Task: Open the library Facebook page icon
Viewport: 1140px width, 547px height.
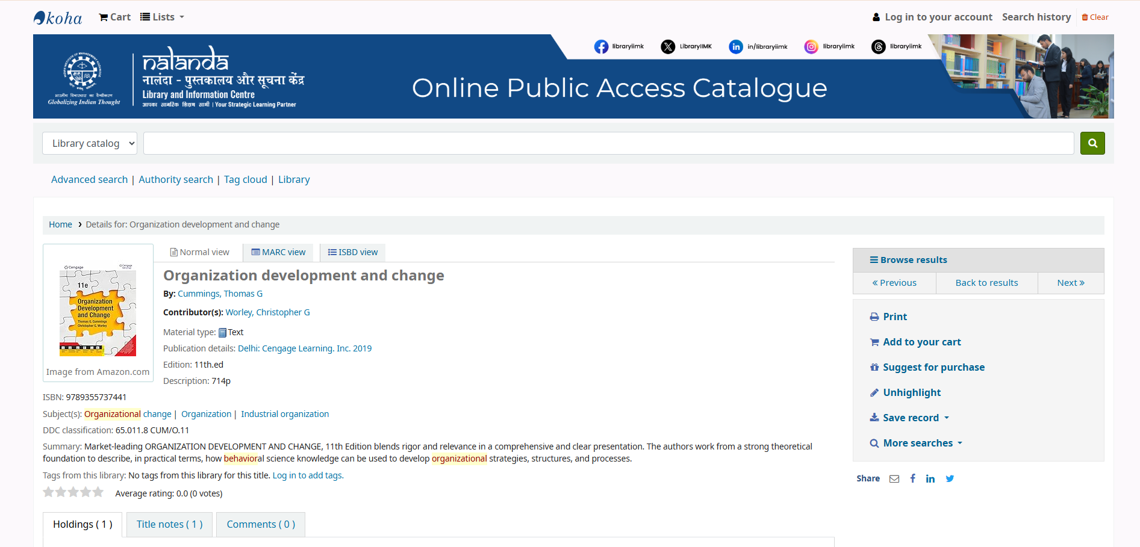Action: pos(601,47)
